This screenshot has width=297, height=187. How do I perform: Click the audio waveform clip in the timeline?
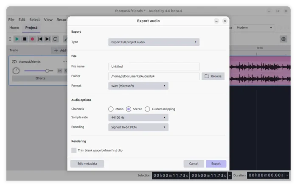click(260, 71)
